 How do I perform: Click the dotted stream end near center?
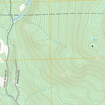pyautogui.click(x=66, y=47)
